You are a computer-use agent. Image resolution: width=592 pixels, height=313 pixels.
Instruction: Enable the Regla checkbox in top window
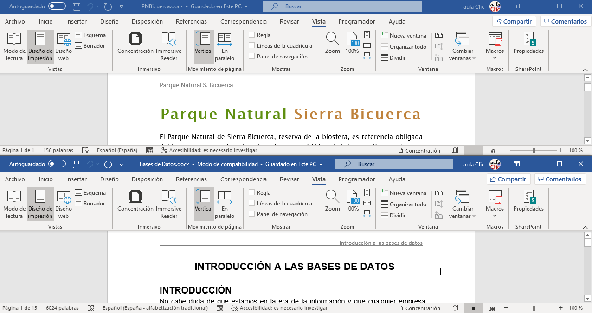(x=252, y=35)
